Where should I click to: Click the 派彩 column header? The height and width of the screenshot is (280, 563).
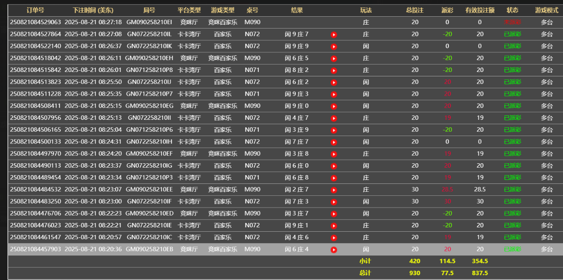[x=447, y=10]
